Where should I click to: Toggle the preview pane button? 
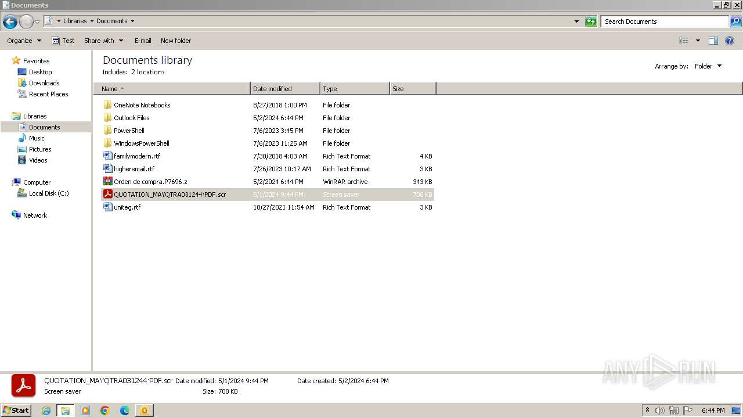click(x=713, y=41)
